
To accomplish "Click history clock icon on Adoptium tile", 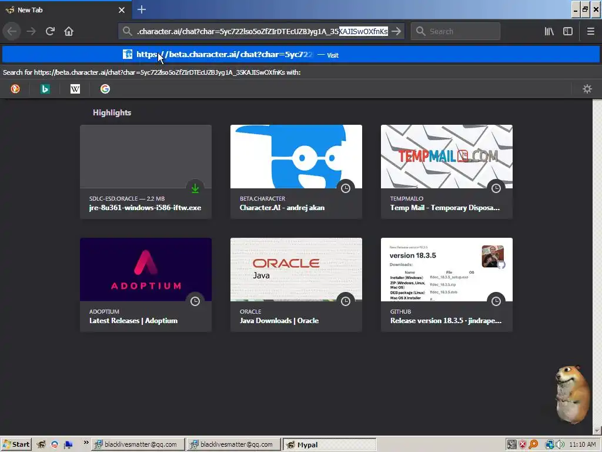I will 195,301.
